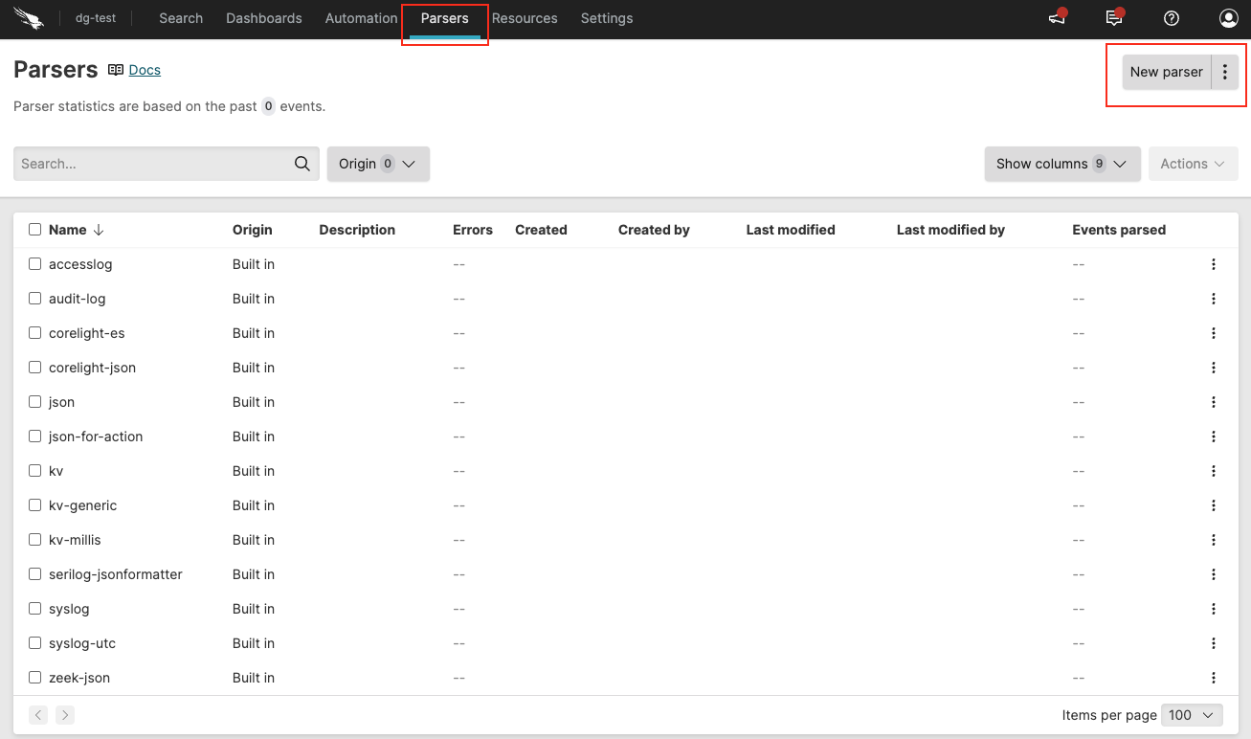Click the Falcon logo in the top left
1251x739 pixels.
coord(29,18)
